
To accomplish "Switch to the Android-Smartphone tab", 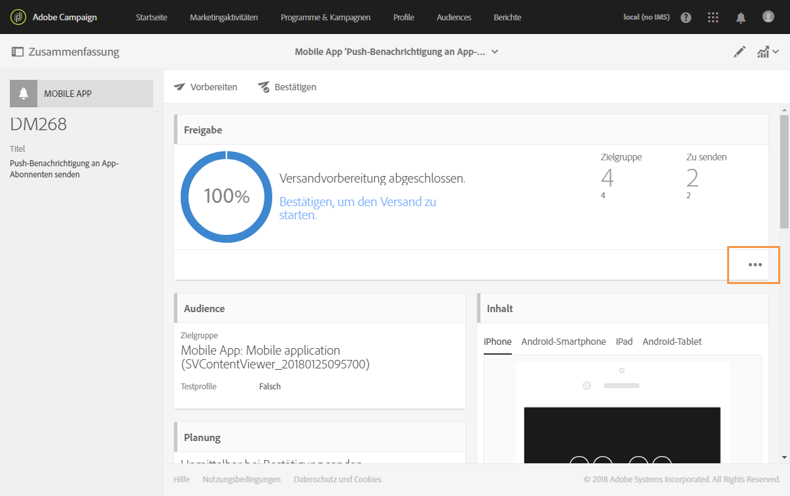I will point(564,342).
